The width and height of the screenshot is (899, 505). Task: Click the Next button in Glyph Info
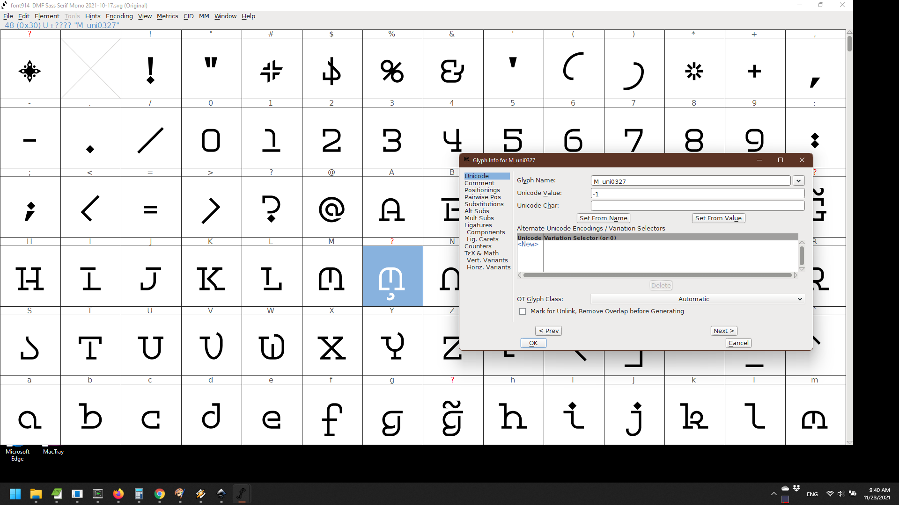coord(723,331)
